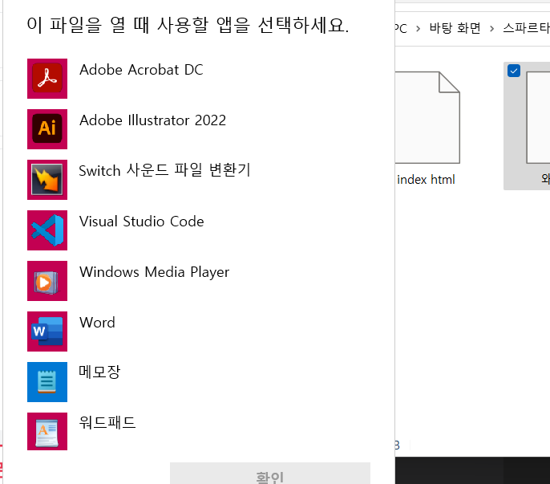Open 바탕 화면 in the Explorer breadcrumb
This screenshot has width=550, height=484.
[x=455, y=28]
